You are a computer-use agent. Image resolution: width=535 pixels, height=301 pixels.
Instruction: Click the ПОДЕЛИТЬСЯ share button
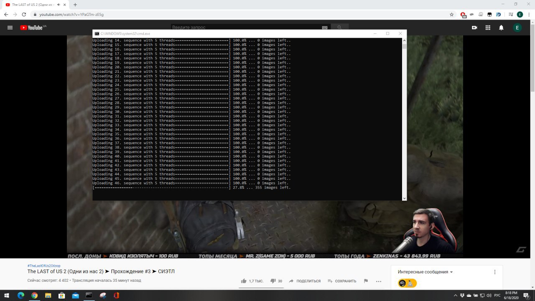click(305, 281)
